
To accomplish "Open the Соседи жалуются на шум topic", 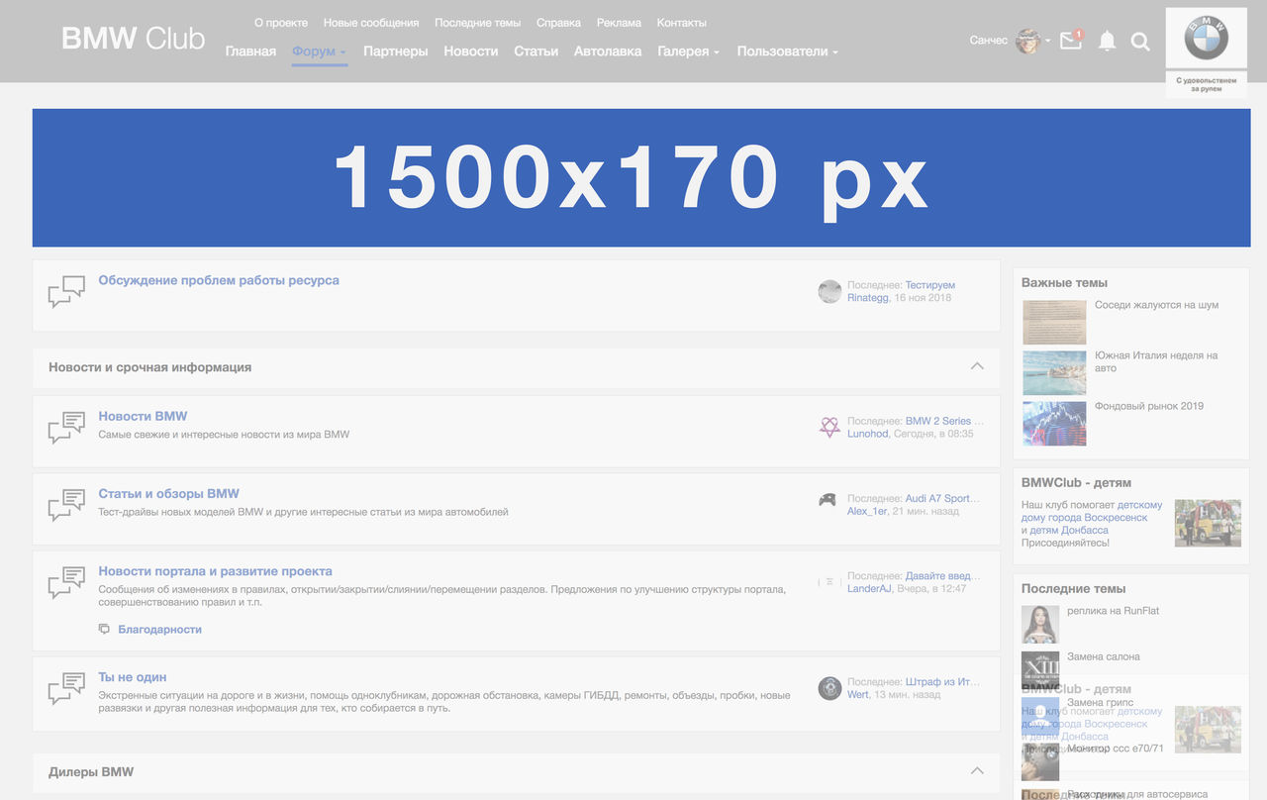I will tap(1156, 305).
